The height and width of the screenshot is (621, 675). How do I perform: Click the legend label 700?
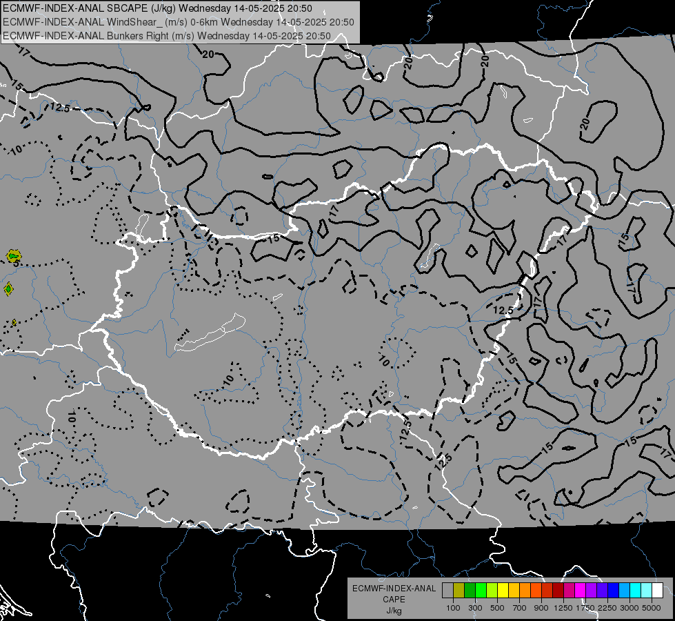520,608
